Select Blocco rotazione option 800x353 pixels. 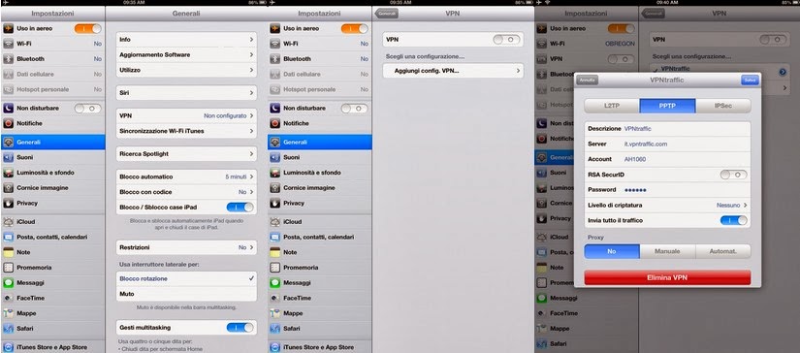[186, 278]
